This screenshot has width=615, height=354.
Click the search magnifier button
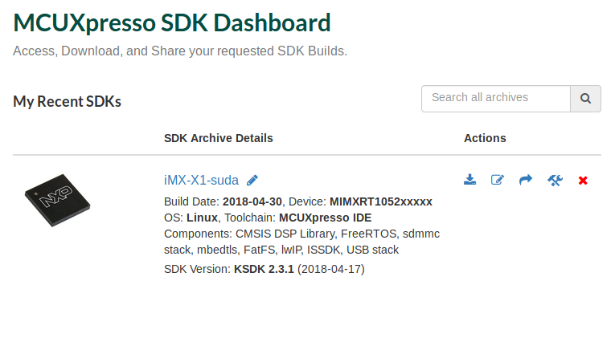[x=585, y=99]
